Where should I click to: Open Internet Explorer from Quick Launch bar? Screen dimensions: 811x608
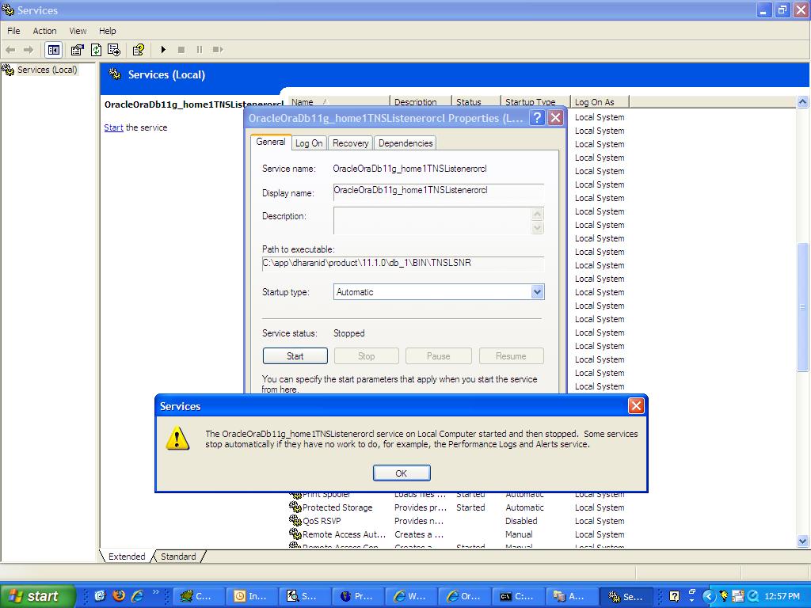(137, 596)
